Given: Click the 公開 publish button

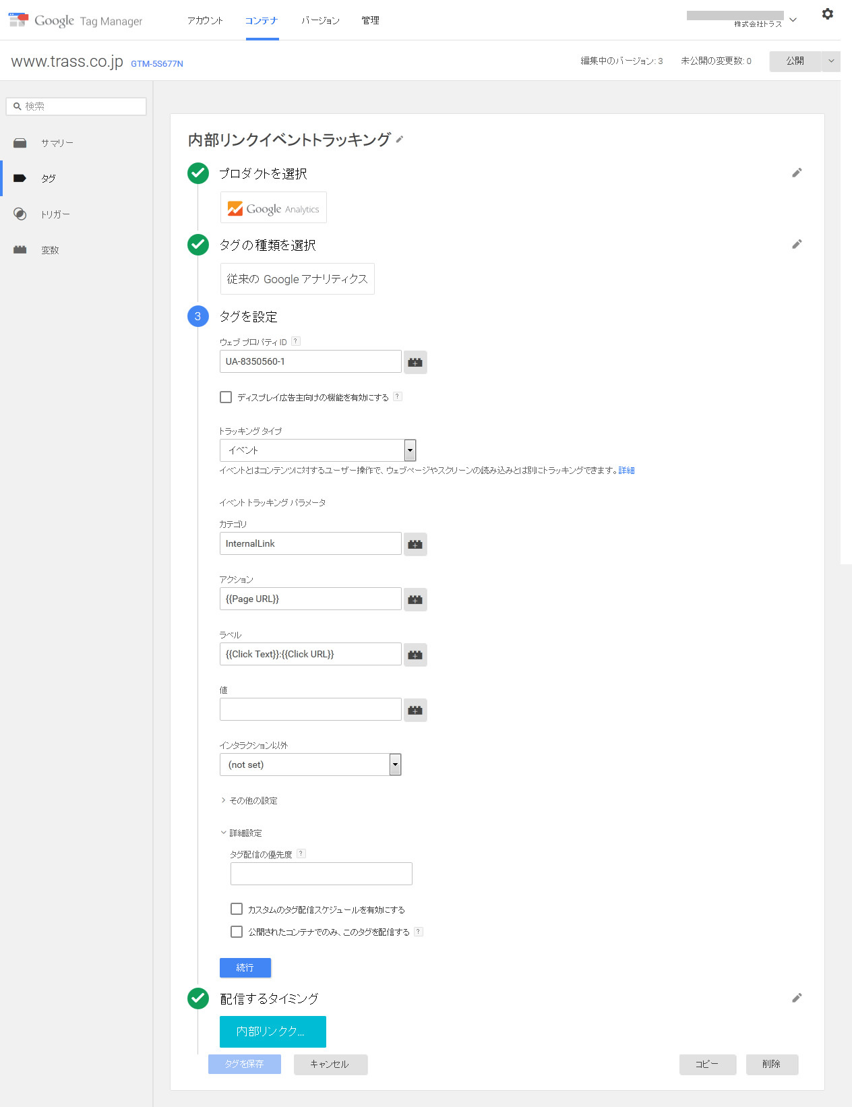Looking at the screenshot, I should pyautogui.click(x=795, y=61).
